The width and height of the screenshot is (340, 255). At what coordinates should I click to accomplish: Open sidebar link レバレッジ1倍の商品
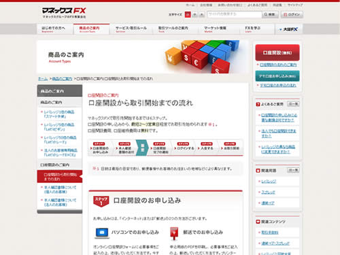point(59,114)
